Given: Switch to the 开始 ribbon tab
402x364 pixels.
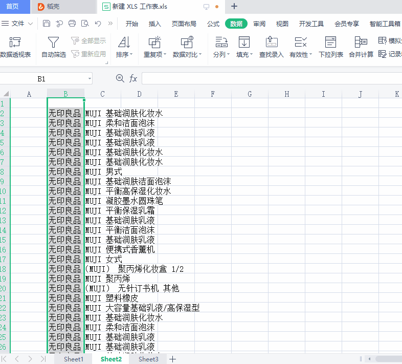Looking at the screenshot, I should point(132,24).
